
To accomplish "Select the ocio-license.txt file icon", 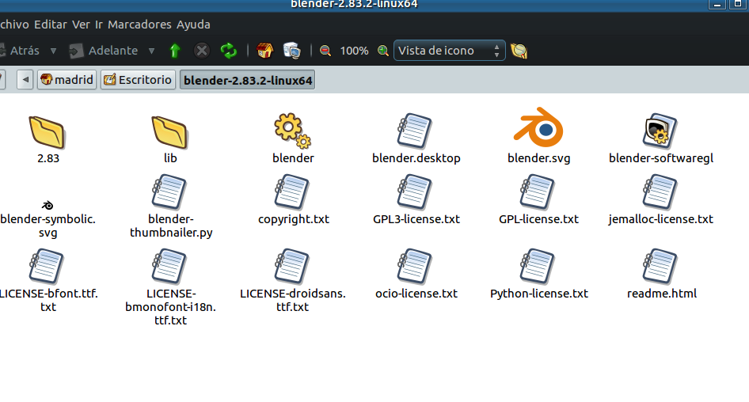I will click(414, 267).
